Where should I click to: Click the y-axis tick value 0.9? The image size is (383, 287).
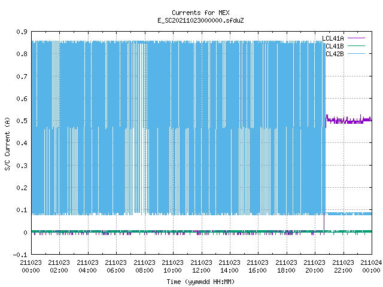[22, 32]
